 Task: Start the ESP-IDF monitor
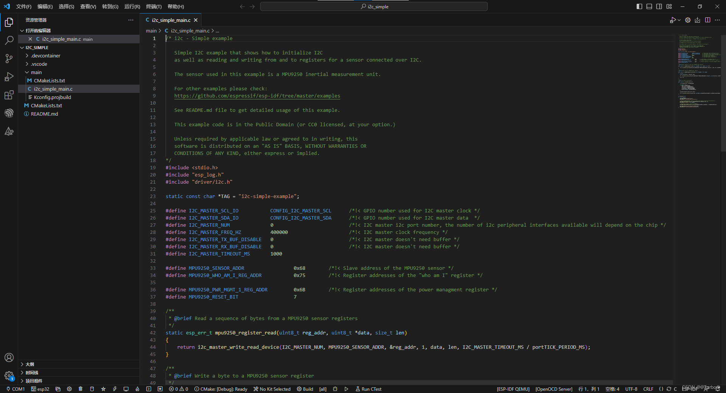(x=126, y=389)
